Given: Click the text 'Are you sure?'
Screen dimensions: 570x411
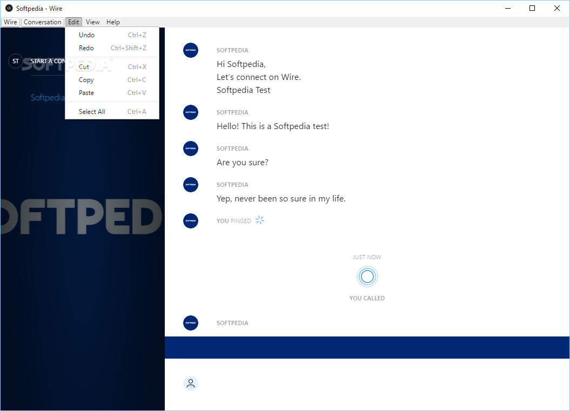Looking at the screenshot, I should (243, 163).
